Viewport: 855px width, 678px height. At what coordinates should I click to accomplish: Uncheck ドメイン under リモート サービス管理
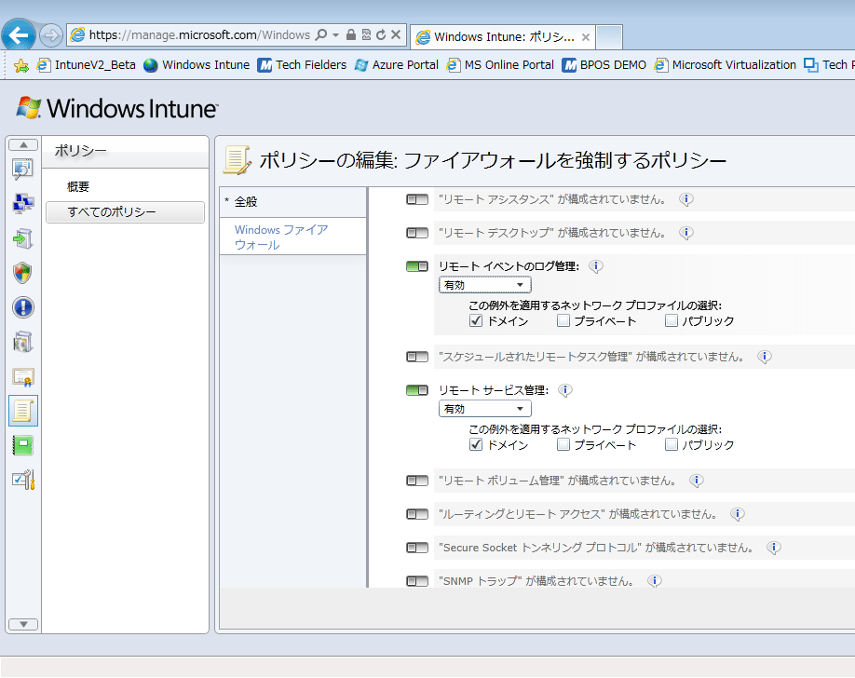click(476, 444)
